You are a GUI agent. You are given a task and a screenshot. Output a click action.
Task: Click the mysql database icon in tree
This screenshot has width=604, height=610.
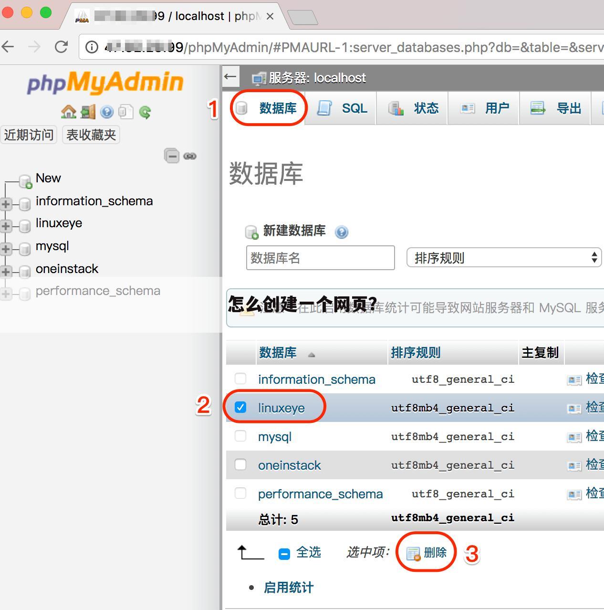point(25,249)
